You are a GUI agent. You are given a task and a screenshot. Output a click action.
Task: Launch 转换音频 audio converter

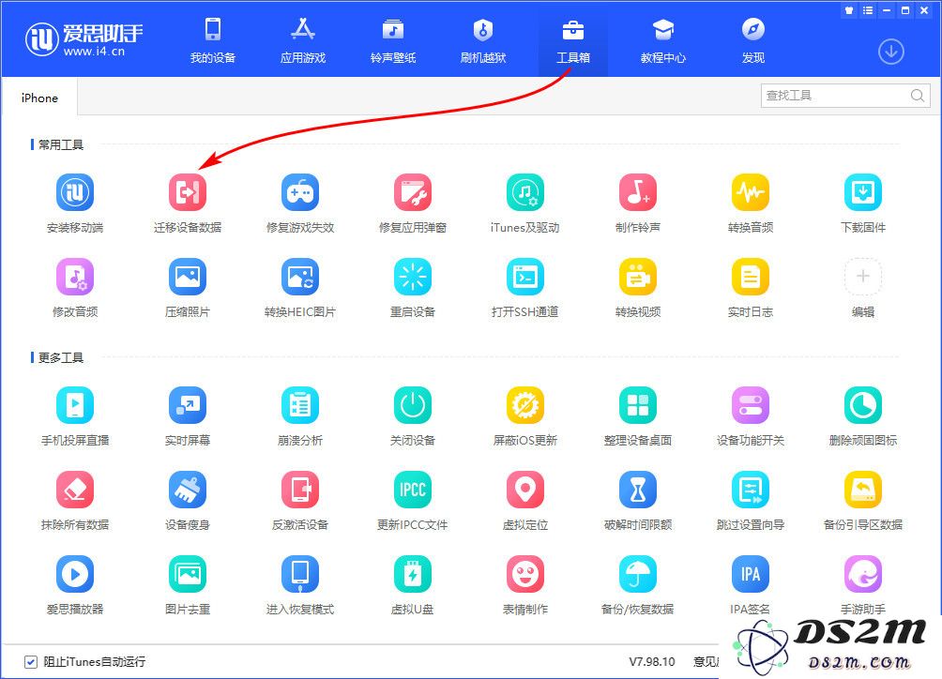pyautogui.click(x=751, y=192)
